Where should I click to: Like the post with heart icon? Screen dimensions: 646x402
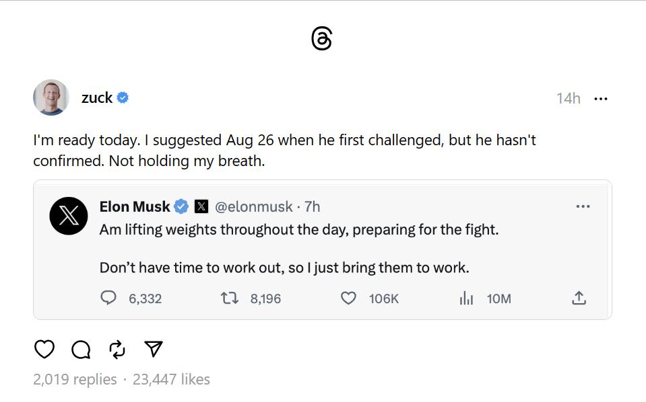tap(44, 349)
